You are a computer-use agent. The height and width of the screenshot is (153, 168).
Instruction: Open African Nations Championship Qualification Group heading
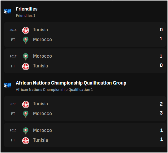71,83
